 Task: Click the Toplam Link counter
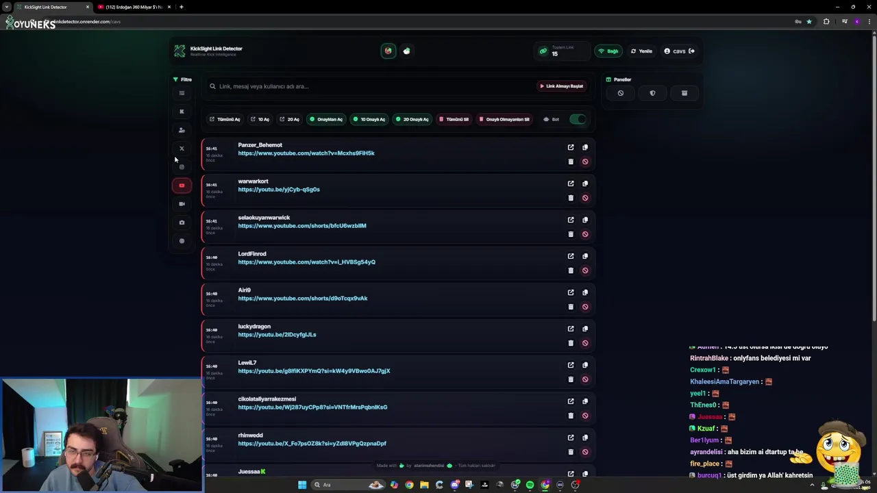coord(563,51)
